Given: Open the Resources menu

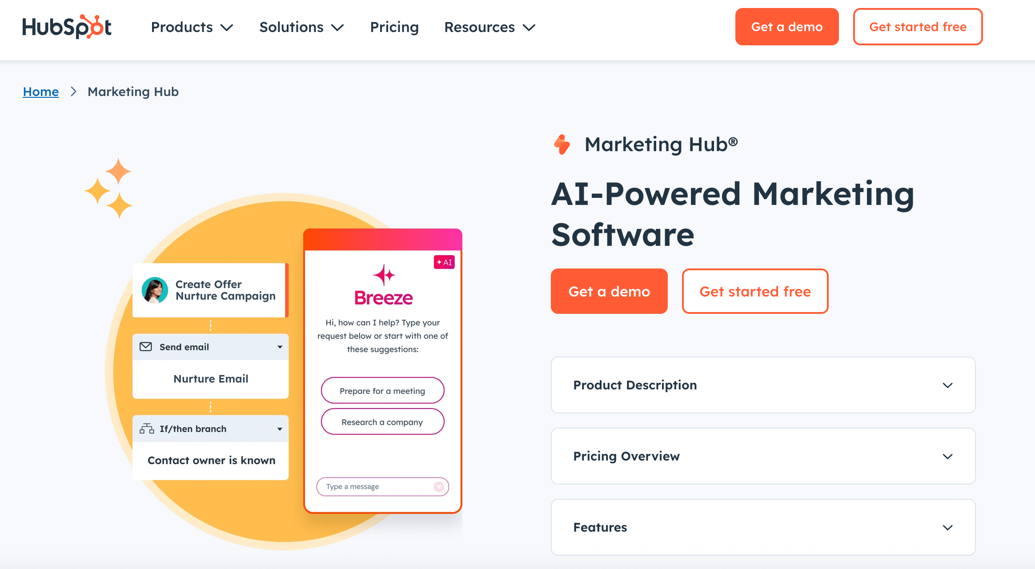Looking at the screenshot, I should pos(490,27).
